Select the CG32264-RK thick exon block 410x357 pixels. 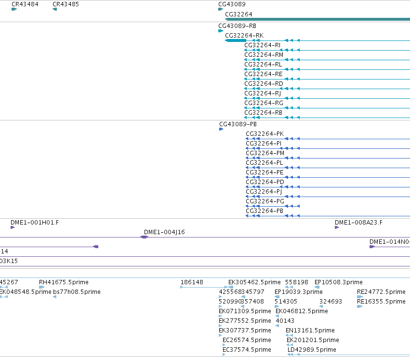(236, 40)
